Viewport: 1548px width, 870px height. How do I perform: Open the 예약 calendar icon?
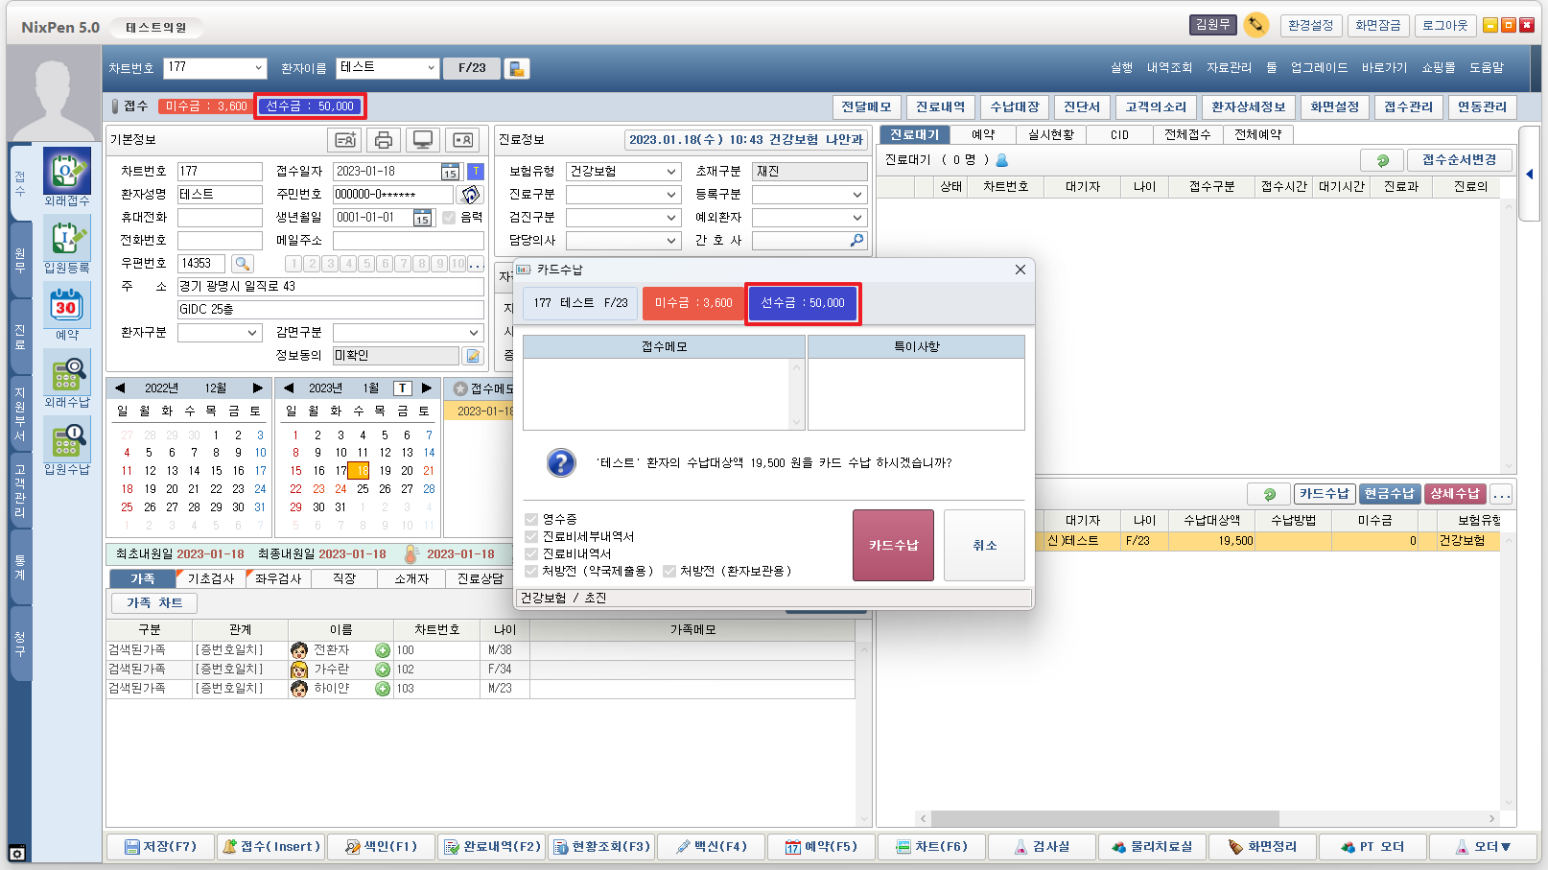point(66,307)
